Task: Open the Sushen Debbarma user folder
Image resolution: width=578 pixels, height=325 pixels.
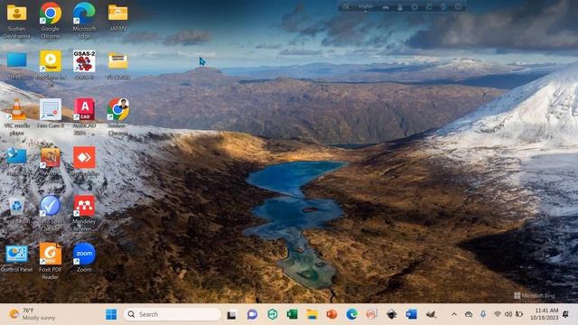Action: pyautogui.click(x=16, y=21)
